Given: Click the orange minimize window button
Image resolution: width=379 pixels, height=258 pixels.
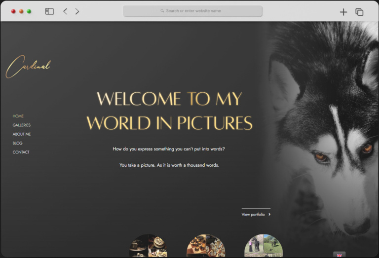Looking at the screenshot, I should point(21,11).
